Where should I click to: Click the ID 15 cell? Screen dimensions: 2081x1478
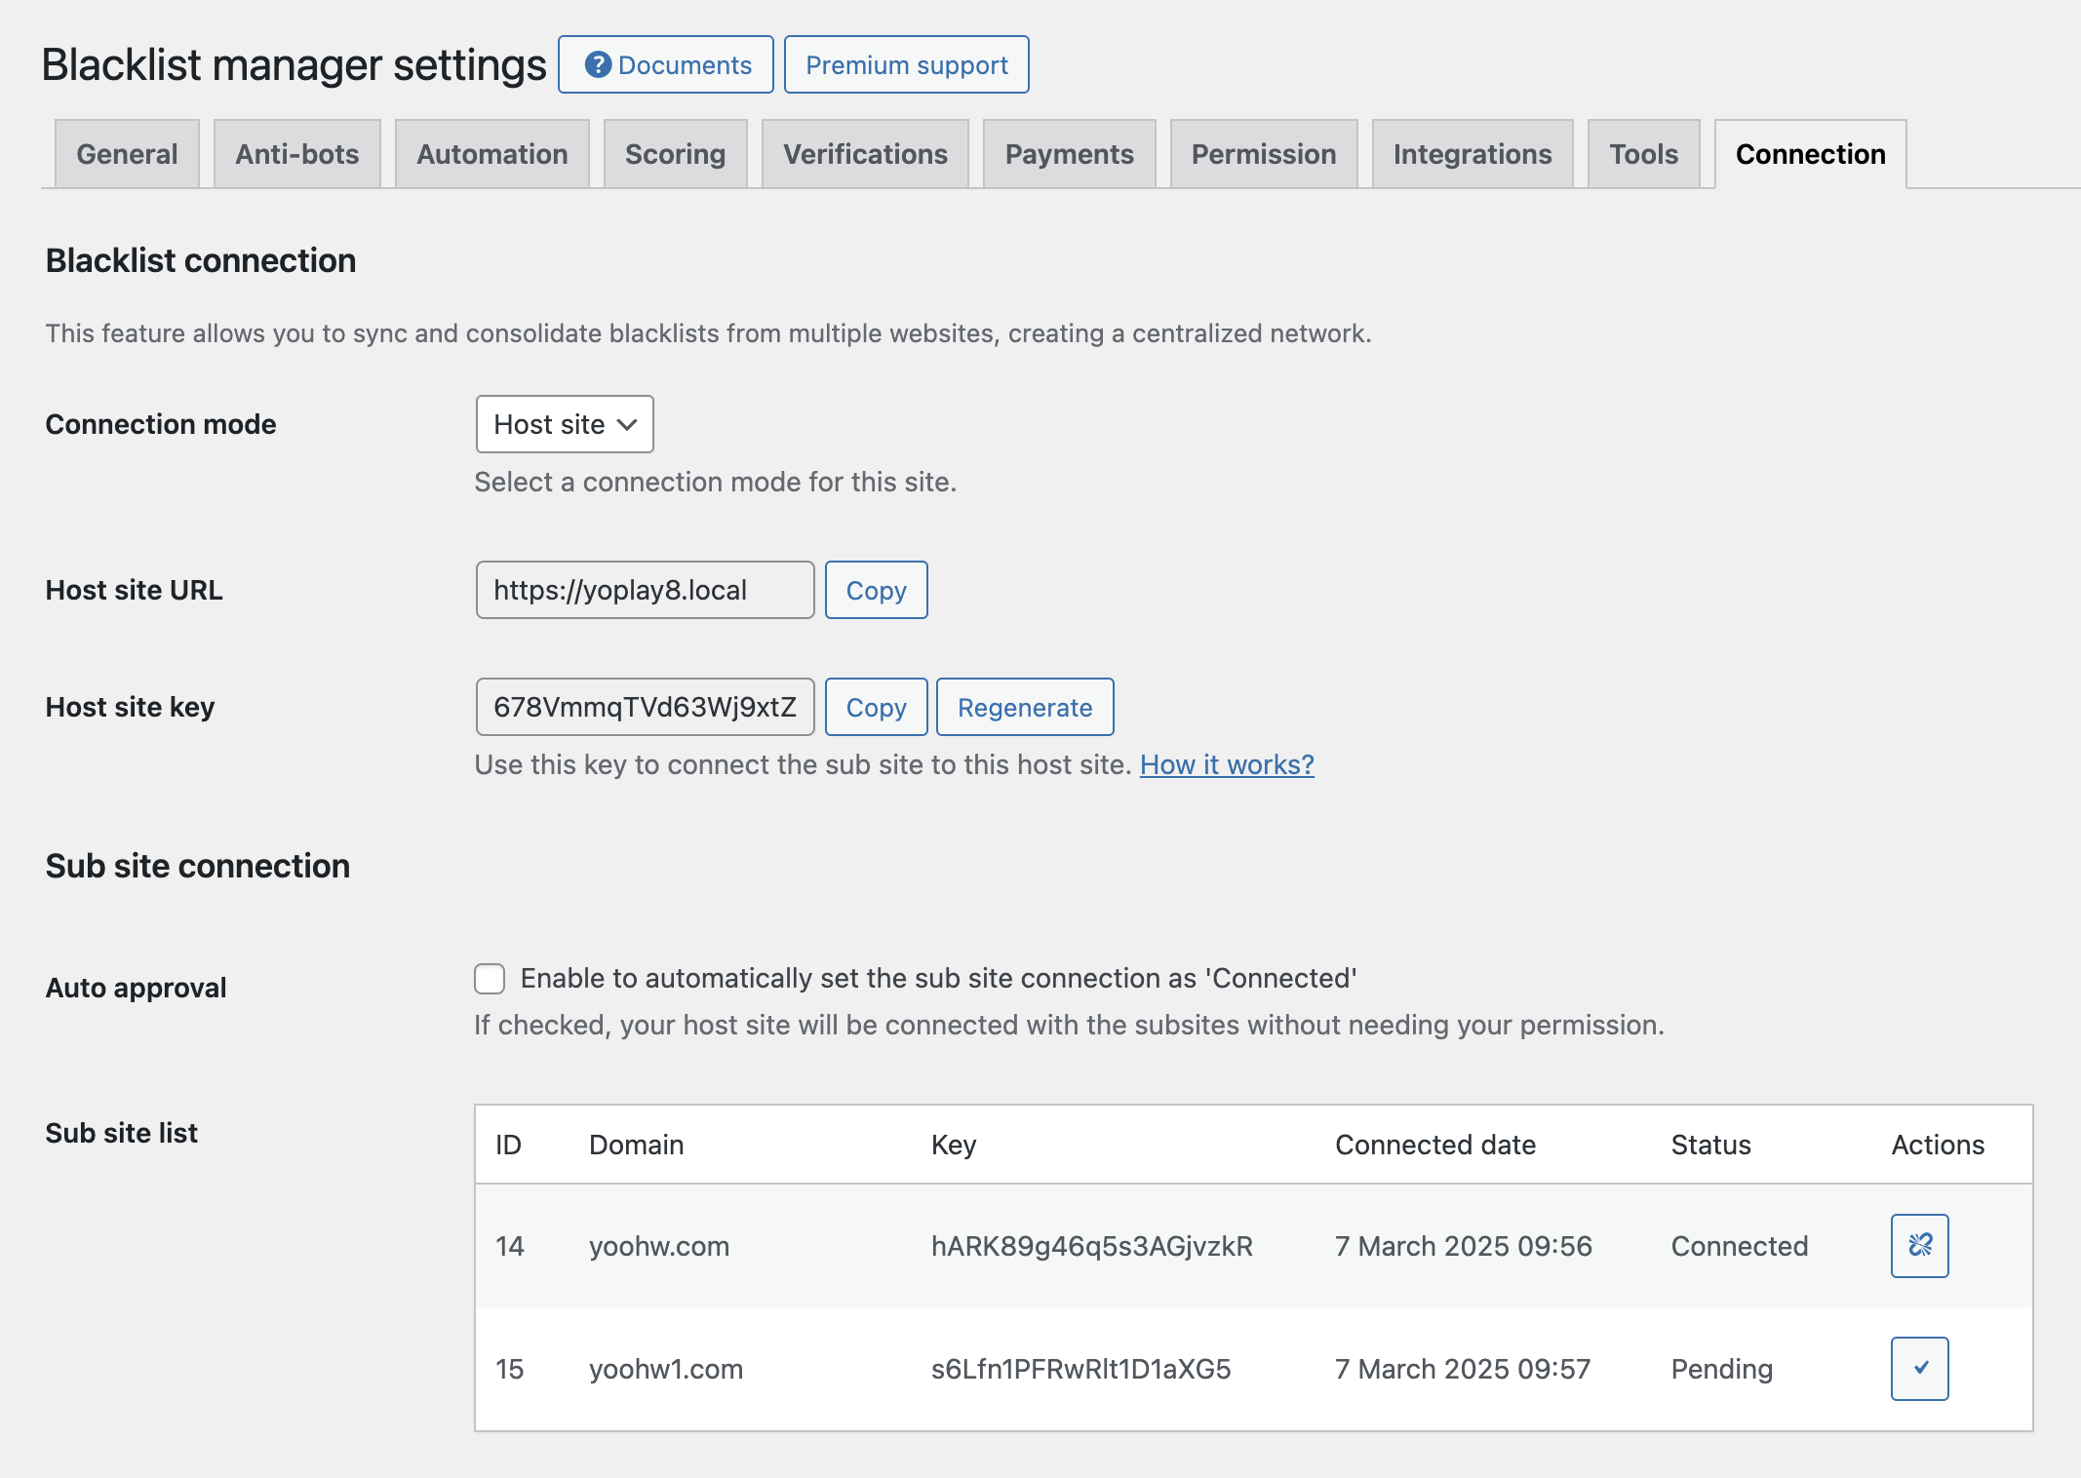(510, 1369)
